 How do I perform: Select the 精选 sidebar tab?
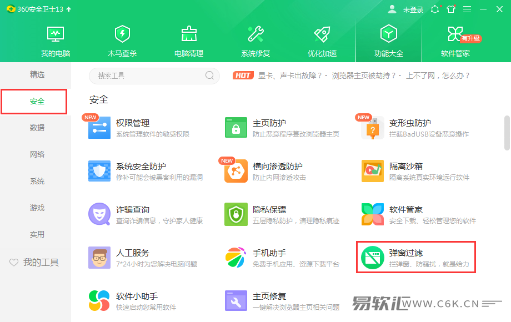(37, 74)
